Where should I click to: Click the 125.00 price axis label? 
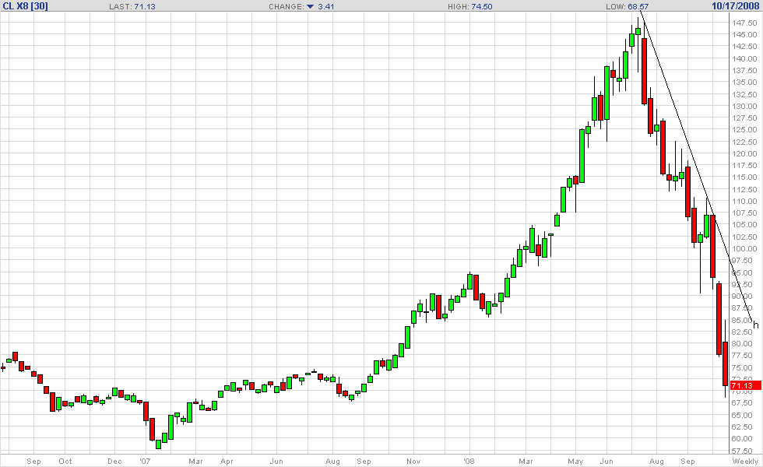(744, 130)
